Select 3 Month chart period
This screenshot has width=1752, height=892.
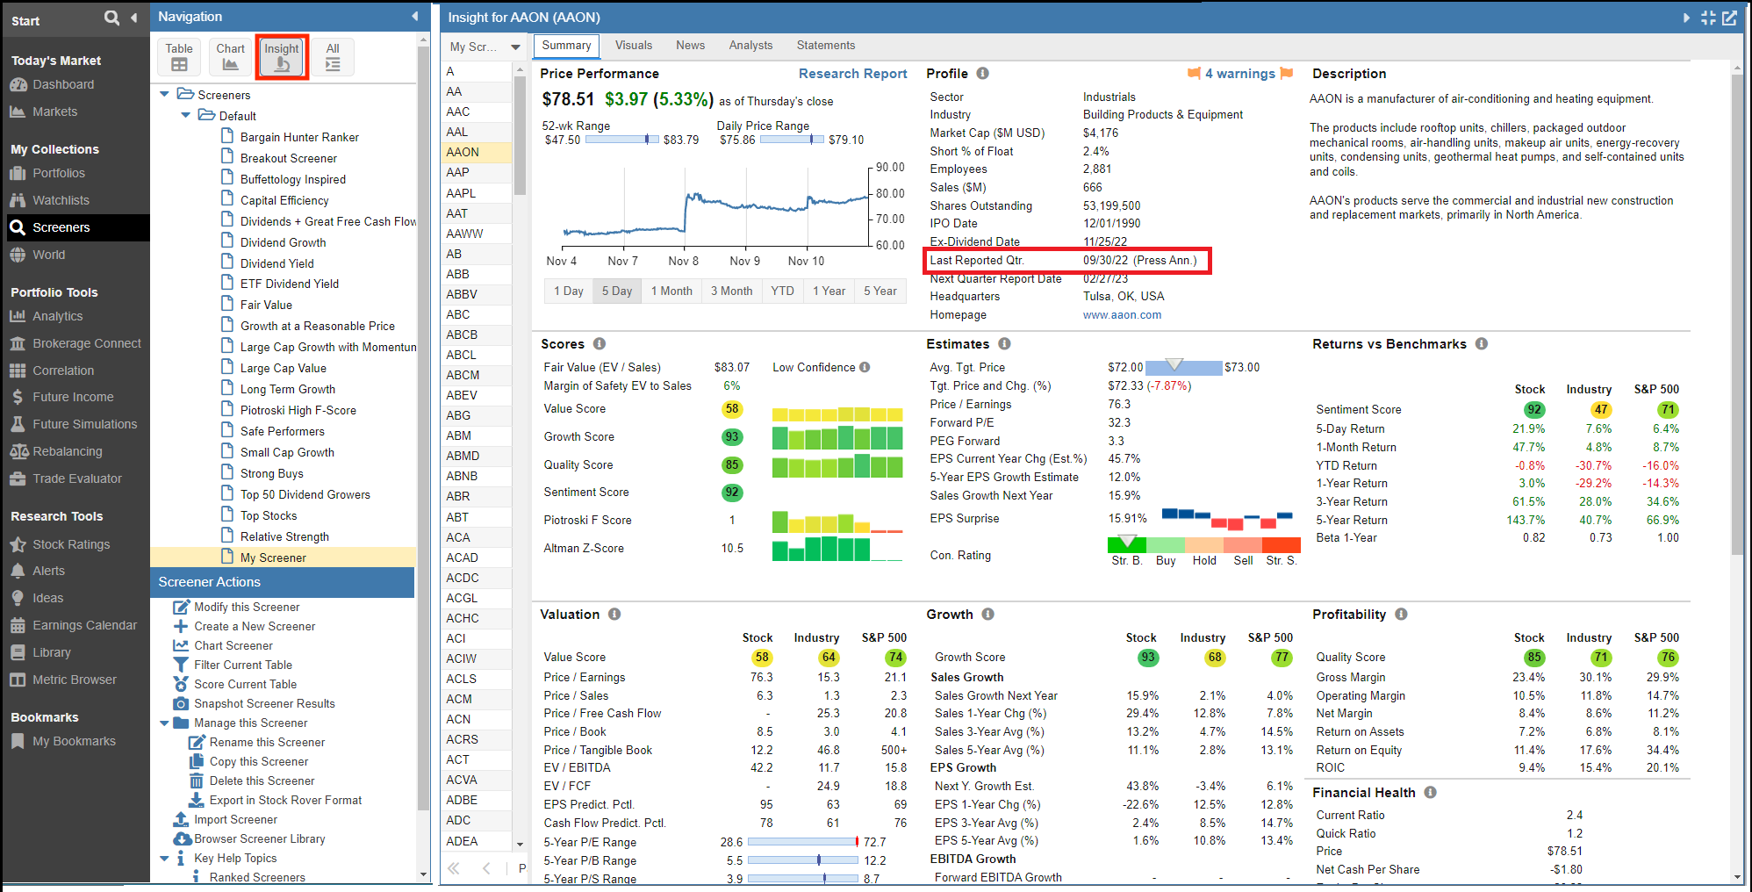[731, 291]
